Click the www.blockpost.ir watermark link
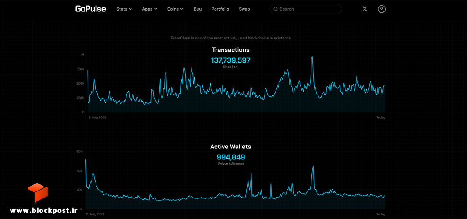Screen dimensions: 467x219 (43, 210)
